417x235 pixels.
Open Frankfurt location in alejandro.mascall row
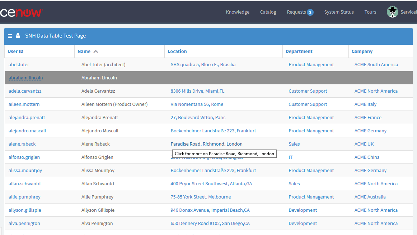tap(213, 131)
